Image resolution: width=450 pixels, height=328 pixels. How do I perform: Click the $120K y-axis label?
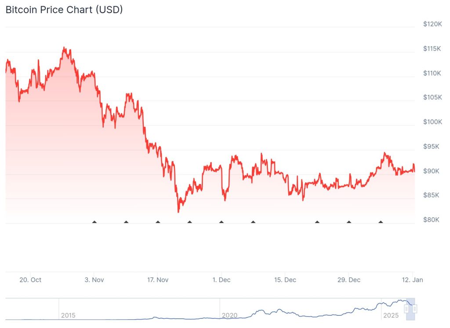click(x=432, y=24)
